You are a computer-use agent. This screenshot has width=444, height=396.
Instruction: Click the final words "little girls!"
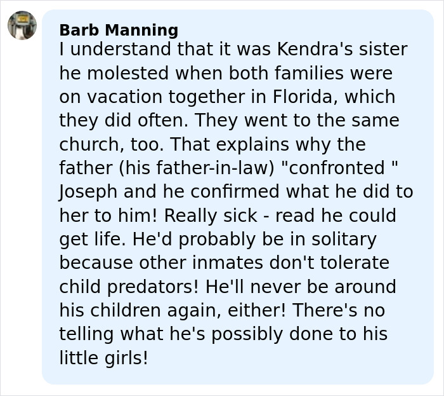pyautogui.click(x=103, y=358)
